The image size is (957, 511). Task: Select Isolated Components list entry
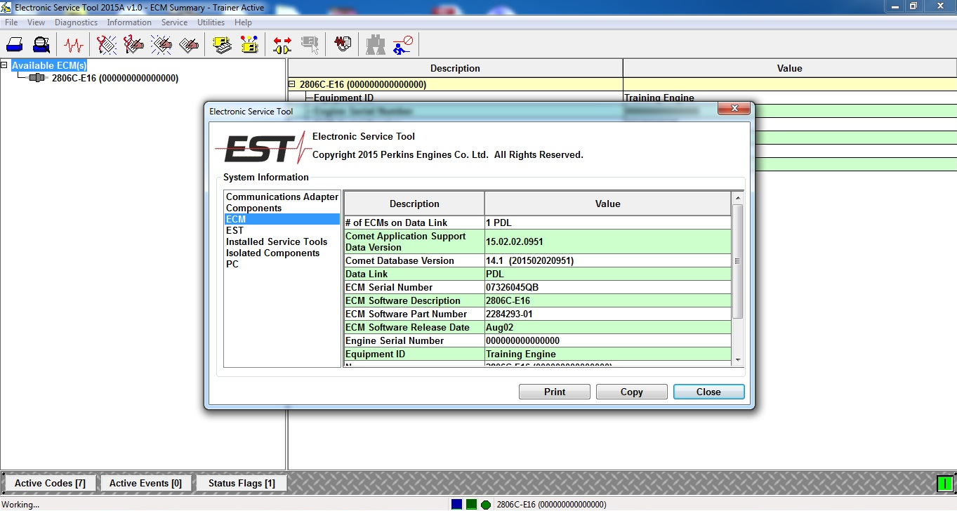click(x=282, y=253)
